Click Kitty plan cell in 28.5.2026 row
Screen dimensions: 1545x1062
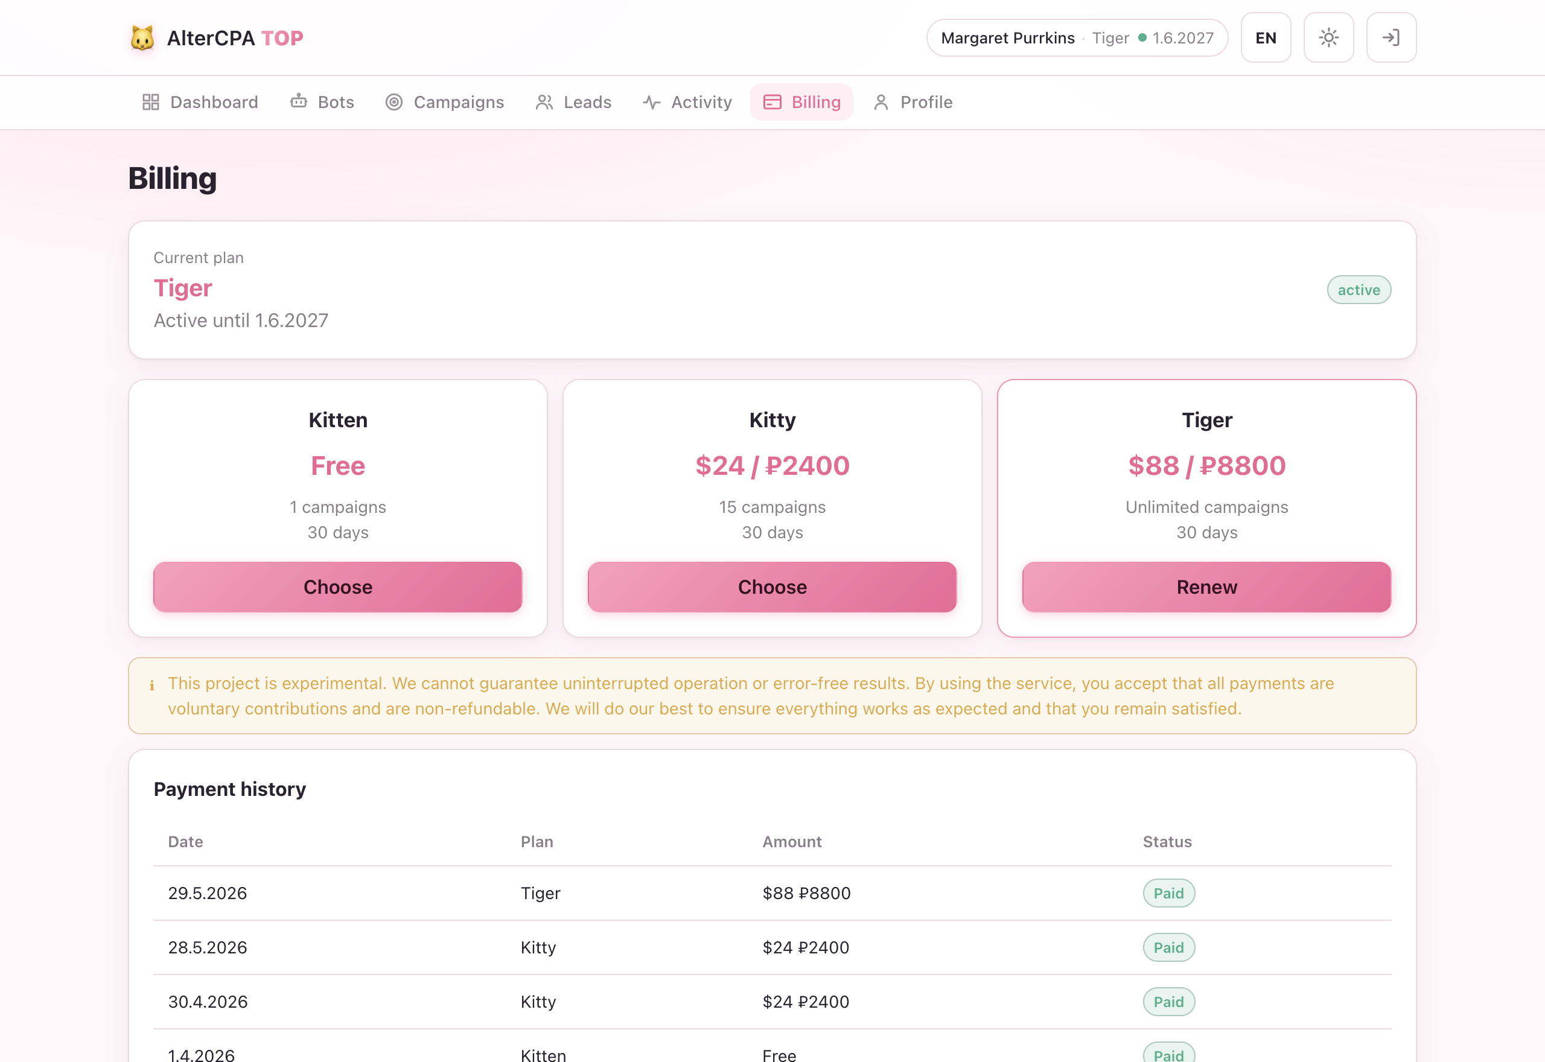click(538, 947)
